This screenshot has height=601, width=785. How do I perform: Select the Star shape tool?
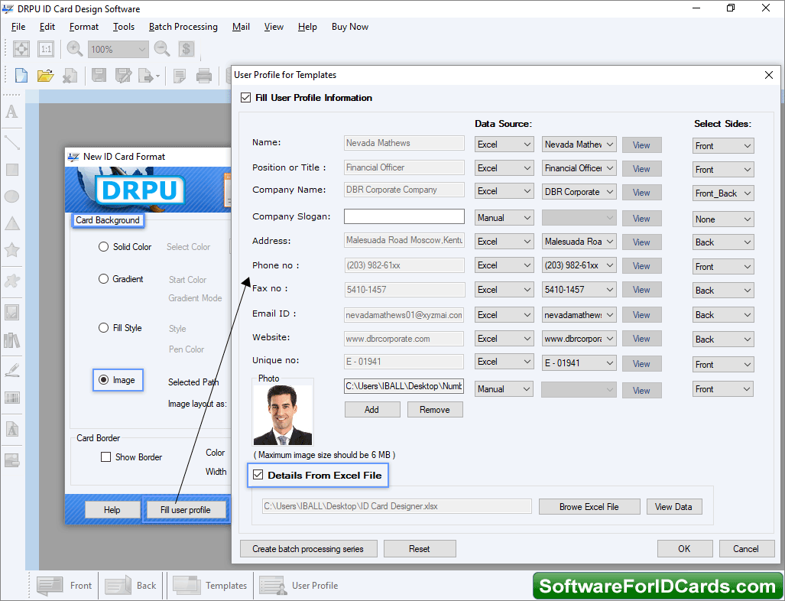pyautogui.click(x=12, y=249)
